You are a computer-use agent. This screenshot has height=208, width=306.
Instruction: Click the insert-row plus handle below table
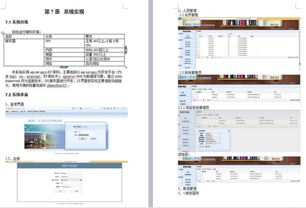(x=64, y=67)
